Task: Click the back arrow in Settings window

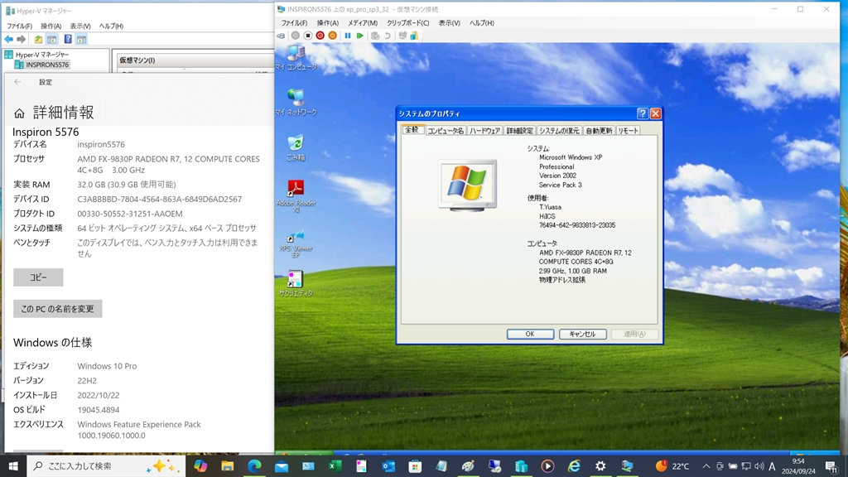Action: tap(18, 82)
